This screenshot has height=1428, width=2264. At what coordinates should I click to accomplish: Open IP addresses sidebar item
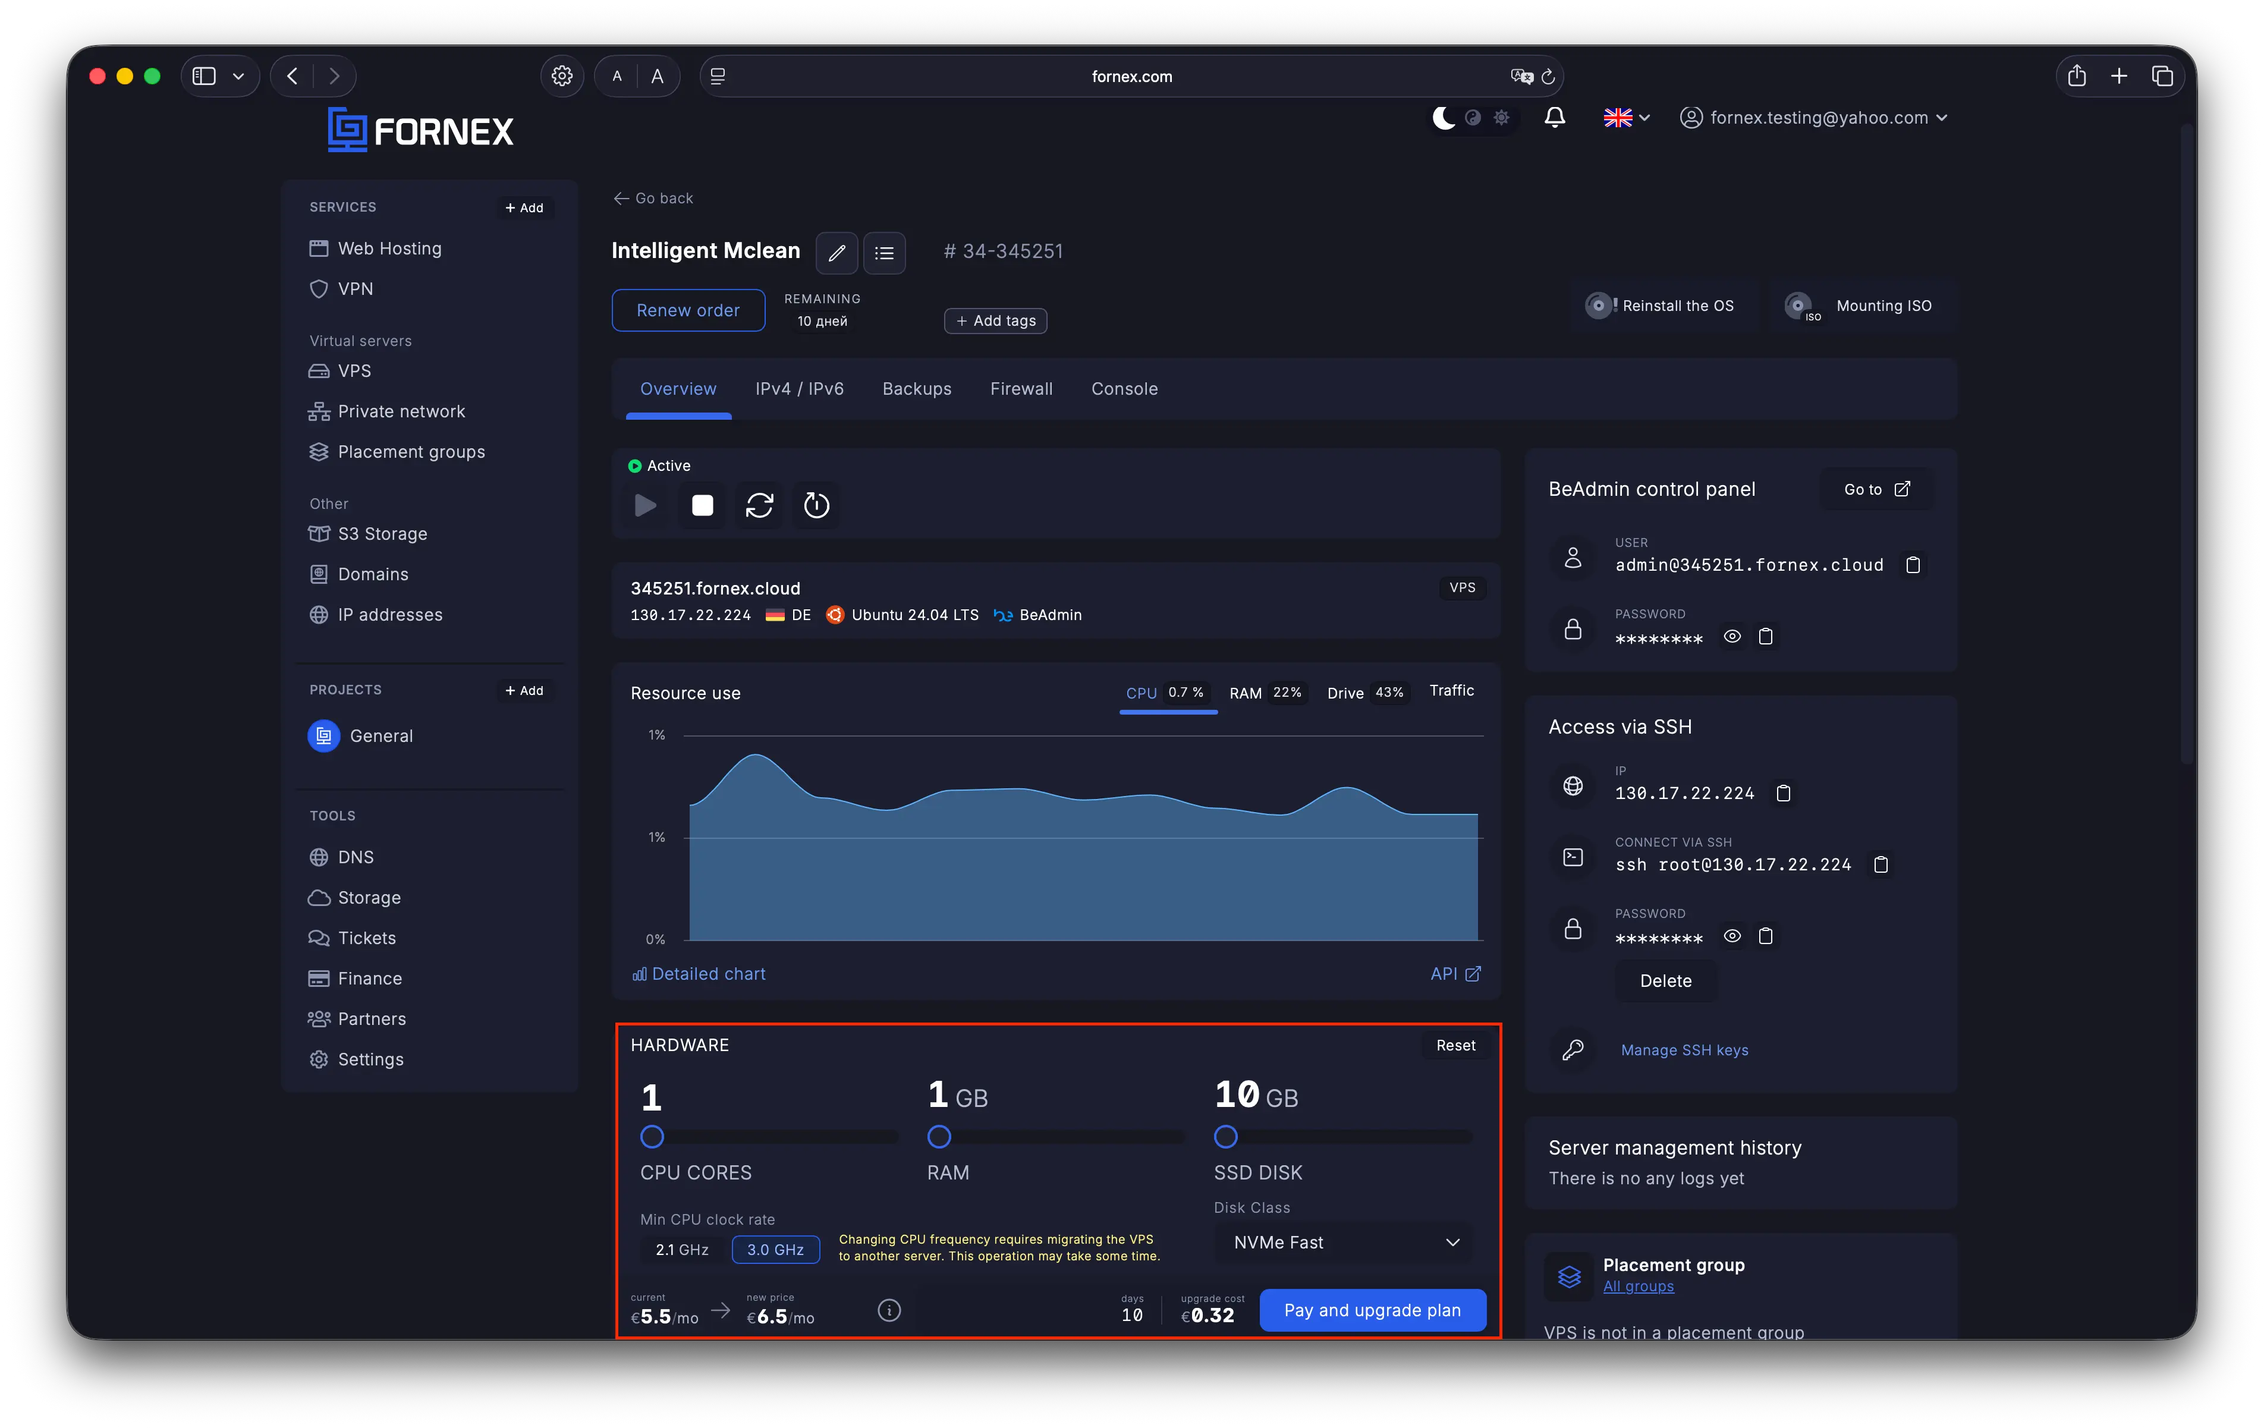375,614
